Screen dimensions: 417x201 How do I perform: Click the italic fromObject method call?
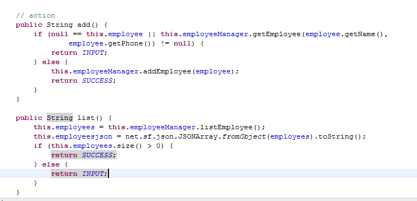[244, 137]
